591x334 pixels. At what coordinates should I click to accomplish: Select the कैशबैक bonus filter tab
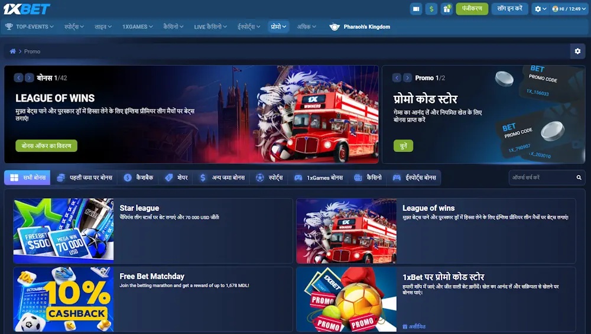pos(139,177)
